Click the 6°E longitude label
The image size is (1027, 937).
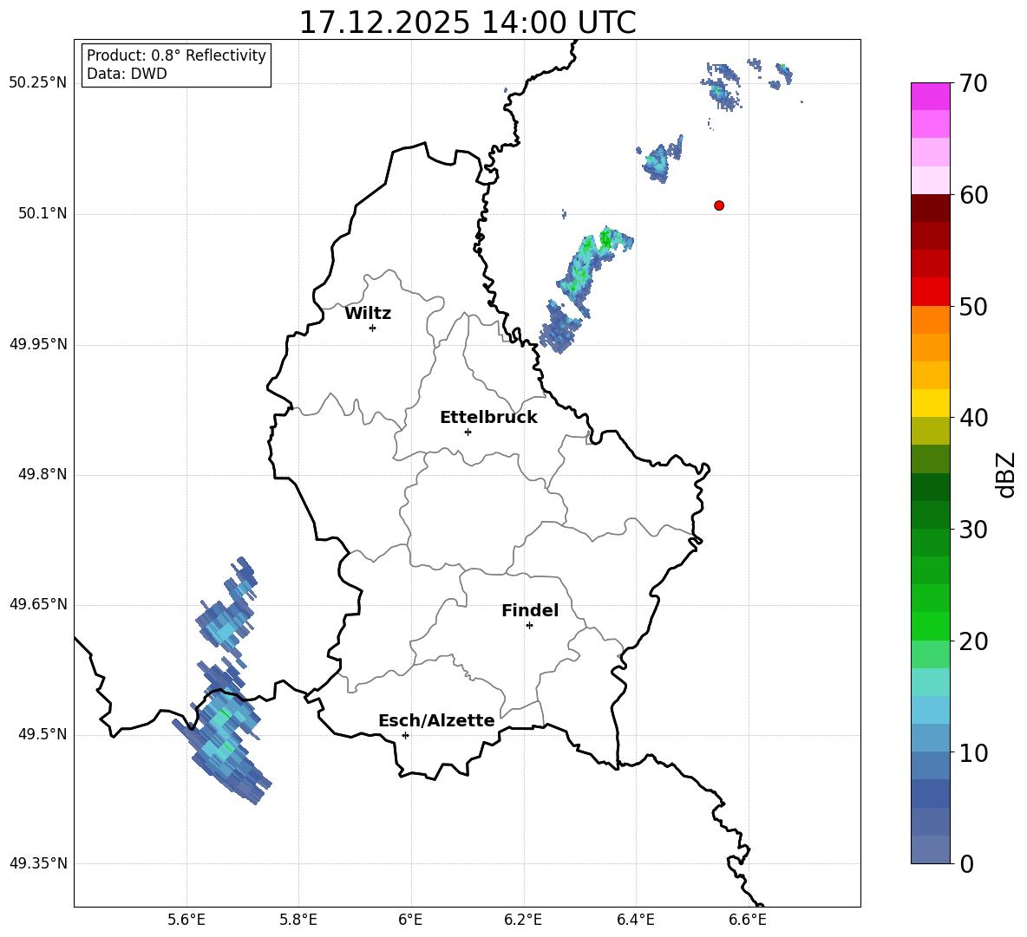coord(410,921)
